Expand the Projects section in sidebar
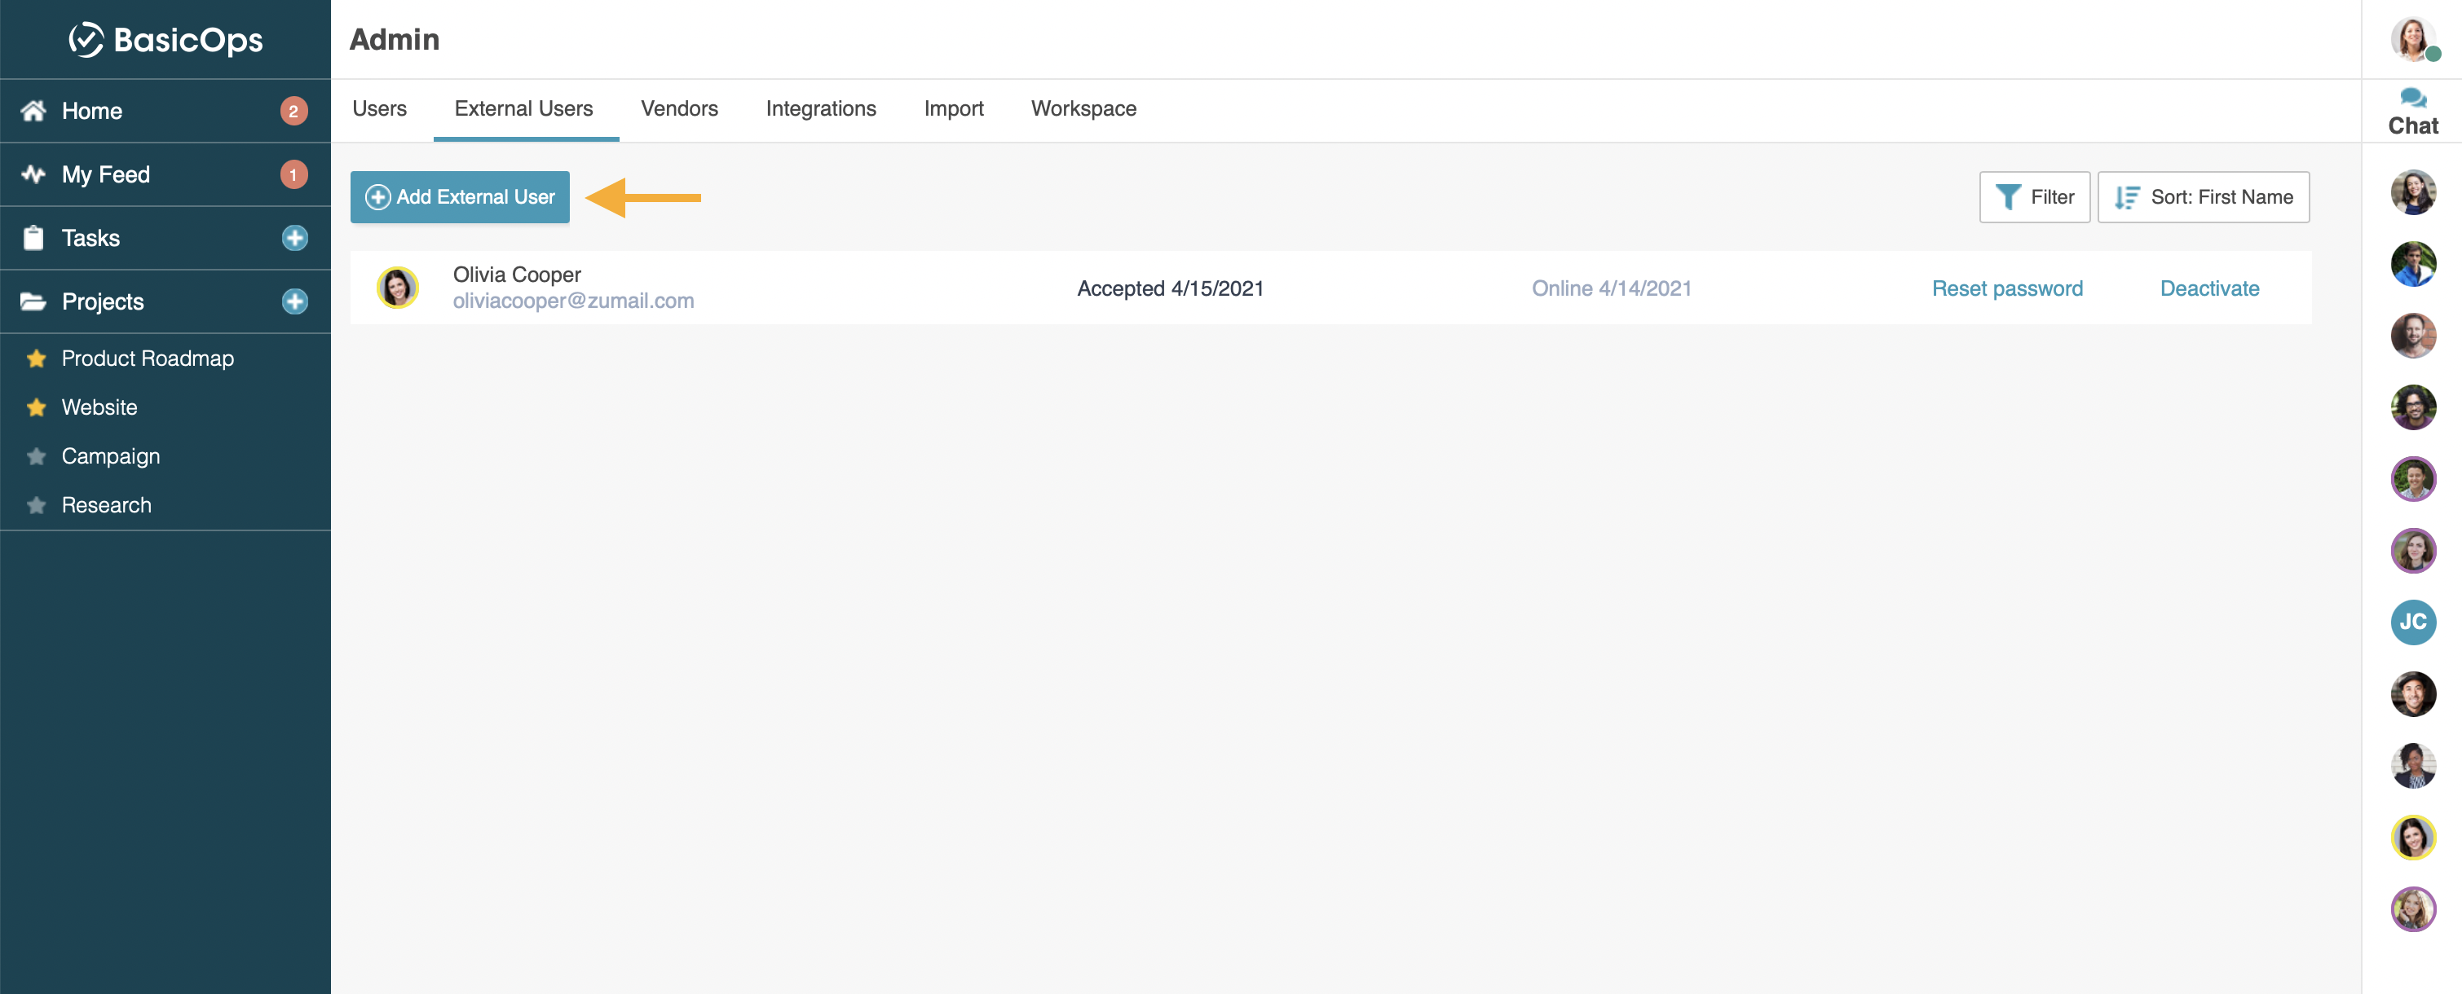Screen dimensions: 2462x994 point(102,301)
